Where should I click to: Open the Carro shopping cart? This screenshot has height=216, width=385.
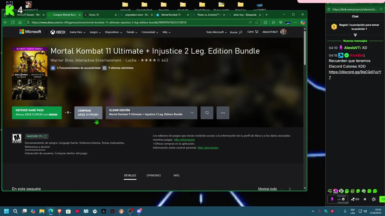point(253,32)
